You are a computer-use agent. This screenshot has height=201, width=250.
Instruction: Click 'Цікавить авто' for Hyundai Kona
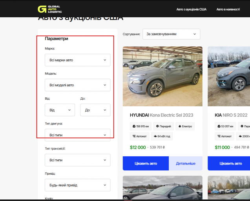(146, 163)
